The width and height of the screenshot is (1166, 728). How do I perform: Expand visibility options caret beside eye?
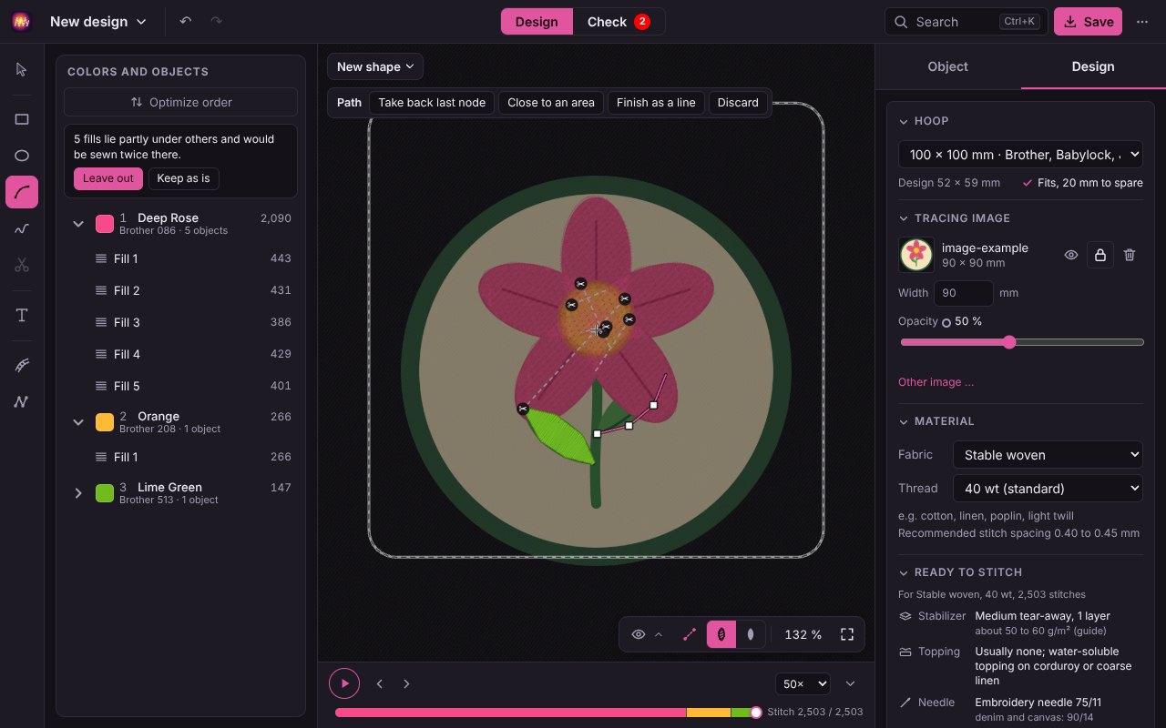coord(659,634)
